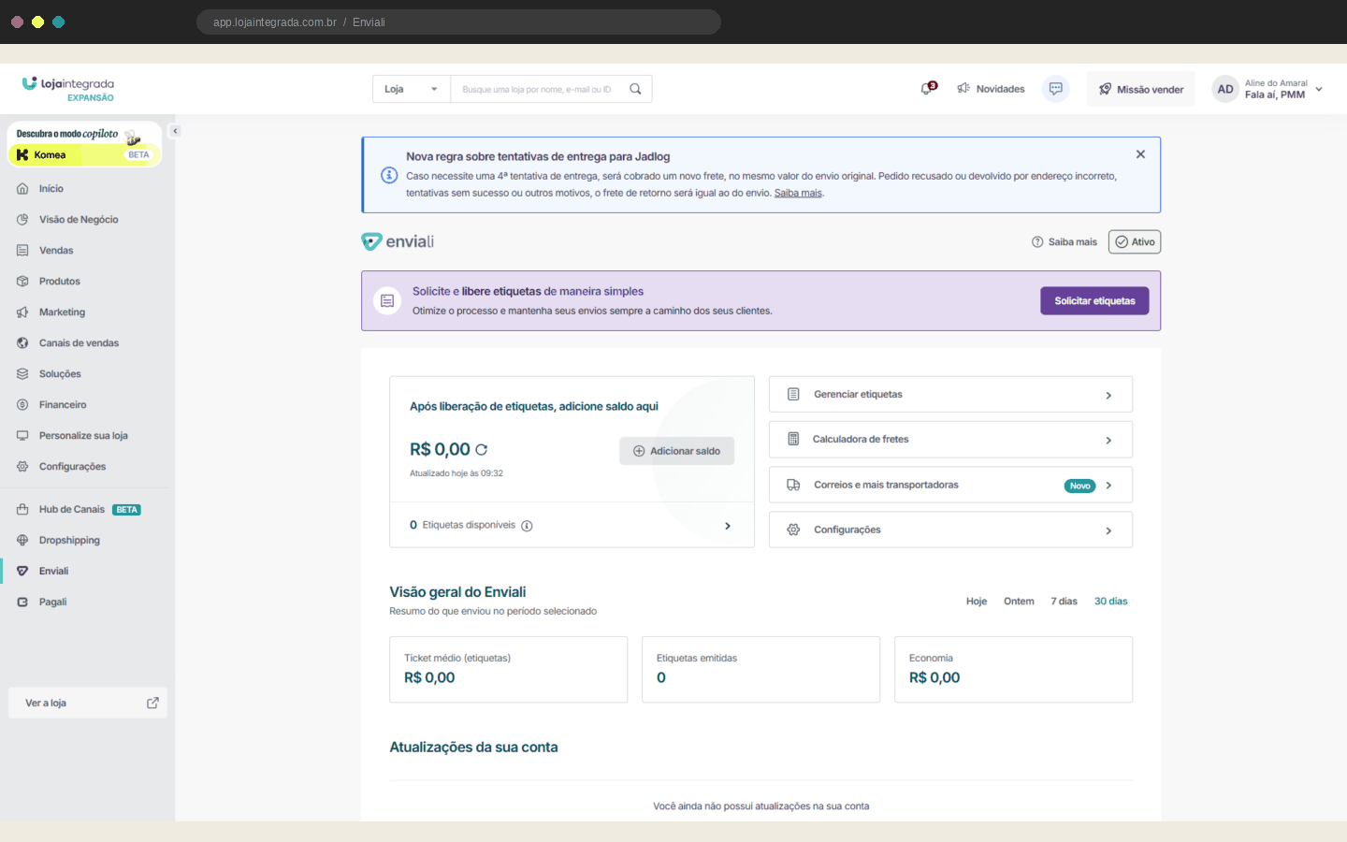Click the Gerenciar etiquetas document icon
The image size is (1347, 842).
[x=793, y=395]
